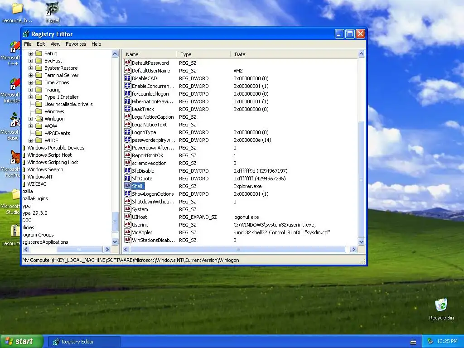Click the Shell string value icon

coord(127,186)
